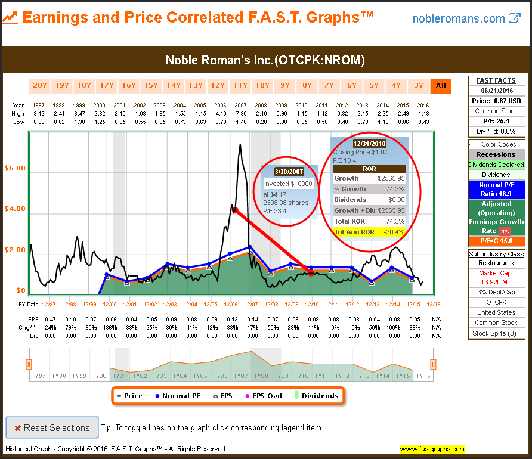532x459 pixels.
Task: Select the All time range tab
Action: pos(441,86)
